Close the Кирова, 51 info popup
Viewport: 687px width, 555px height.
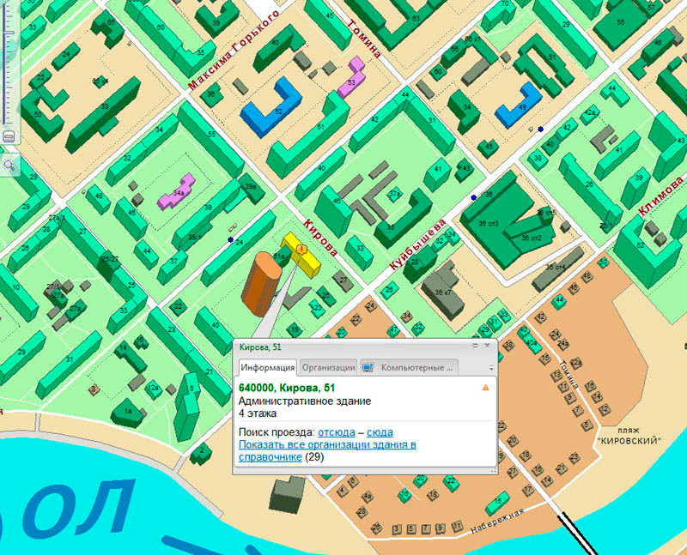487,347
